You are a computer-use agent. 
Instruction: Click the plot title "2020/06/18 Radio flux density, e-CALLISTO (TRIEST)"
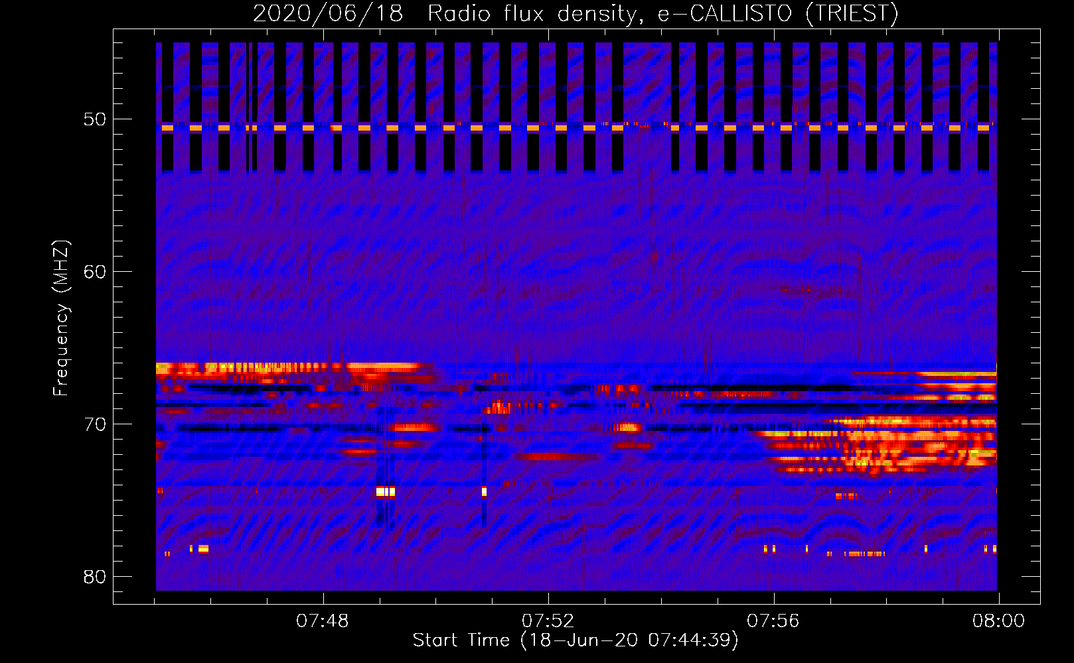click(575, 13)
